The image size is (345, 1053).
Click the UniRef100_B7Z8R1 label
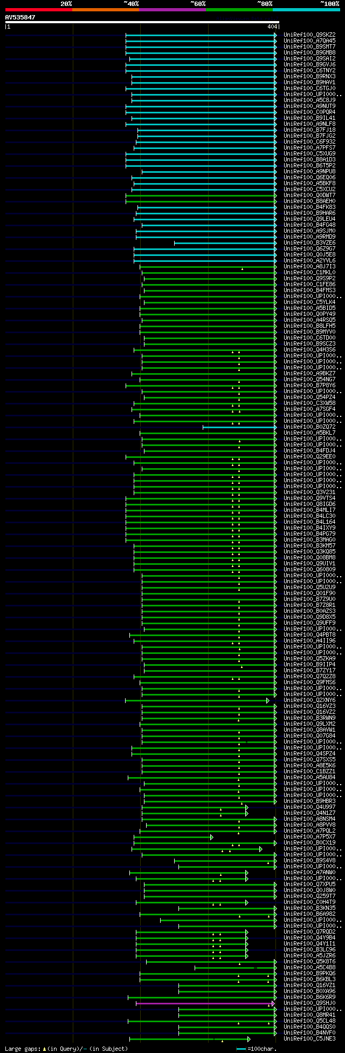[309, 605]
